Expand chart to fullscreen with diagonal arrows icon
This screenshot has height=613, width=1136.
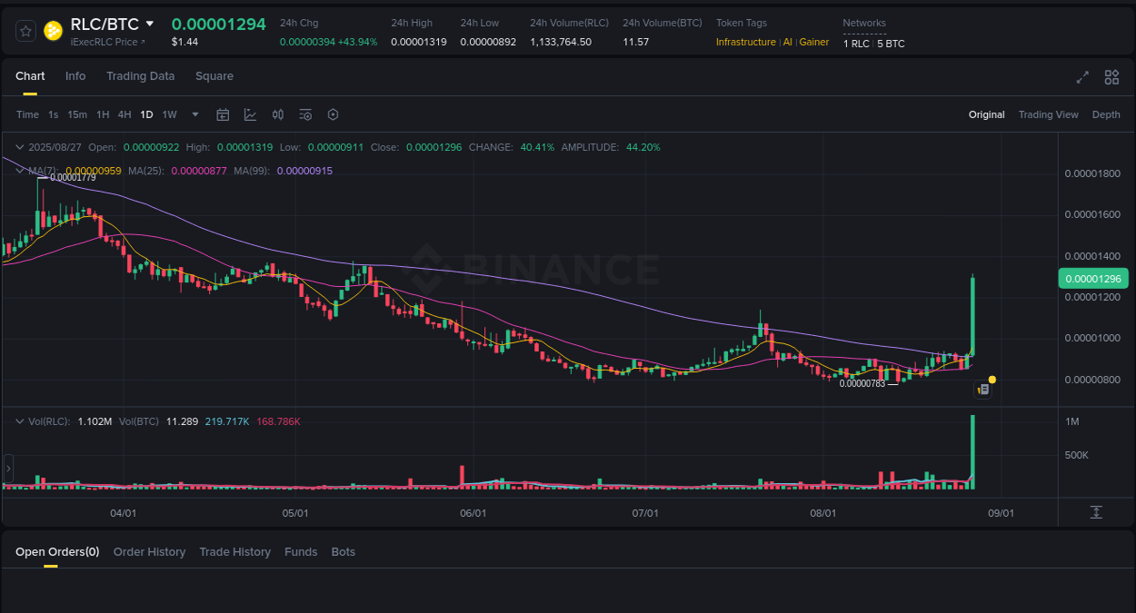1081,77
